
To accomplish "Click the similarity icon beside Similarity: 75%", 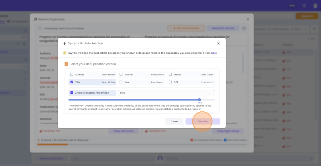I will pos(40,131).
